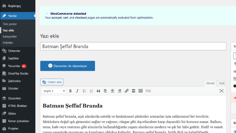Click the Yazılar pin icon
Screen dimensions: 236x133
[4, 16]
